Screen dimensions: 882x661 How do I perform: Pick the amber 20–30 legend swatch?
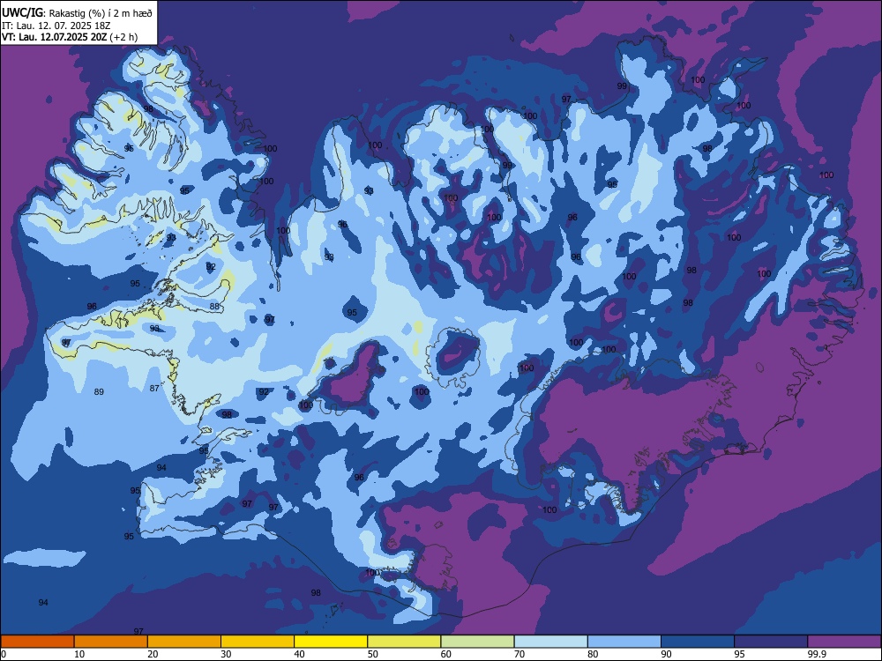[184, 642]
